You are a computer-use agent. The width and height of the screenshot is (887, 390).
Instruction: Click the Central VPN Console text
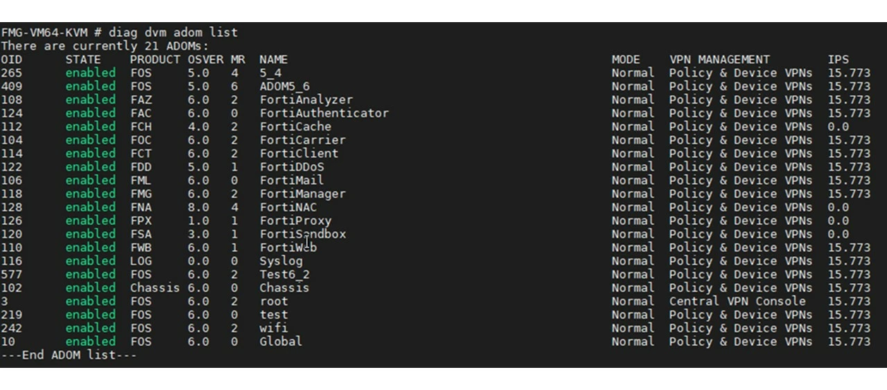coord(737,301)
